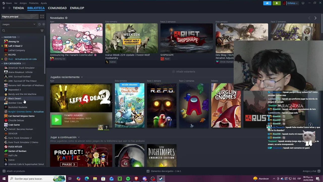Open the R.E.P.O. recently played card
Image resolution: width=323 pixels, height=182 pixels.
pyautogui.click(x=162, y=105)
